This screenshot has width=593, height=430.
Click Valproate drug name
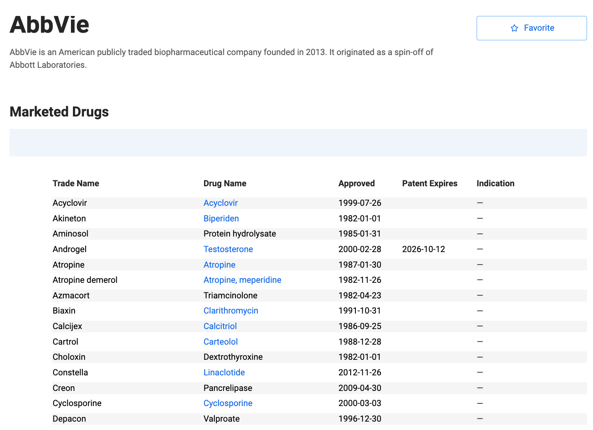pos(222,419)
